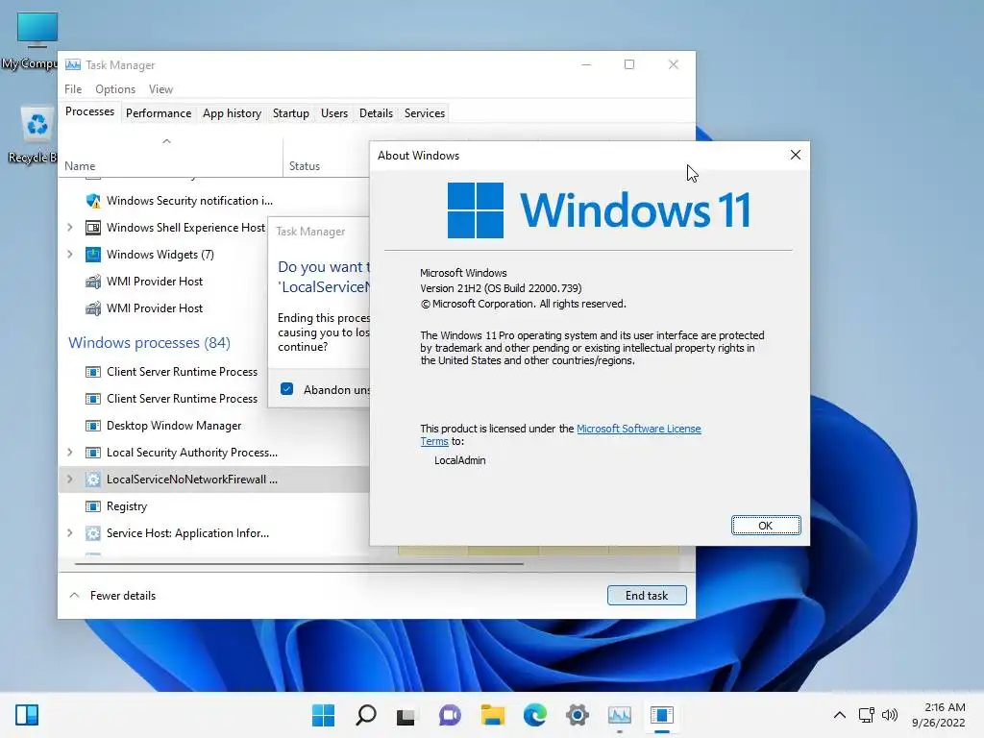The width and height of the screenshot is (984, 738).
Task: Open My Computer desktop icon
Action: click(29, 40)
